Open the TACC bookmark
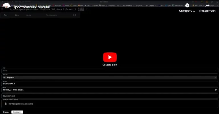The image size is (219, 114). (161, 5)
